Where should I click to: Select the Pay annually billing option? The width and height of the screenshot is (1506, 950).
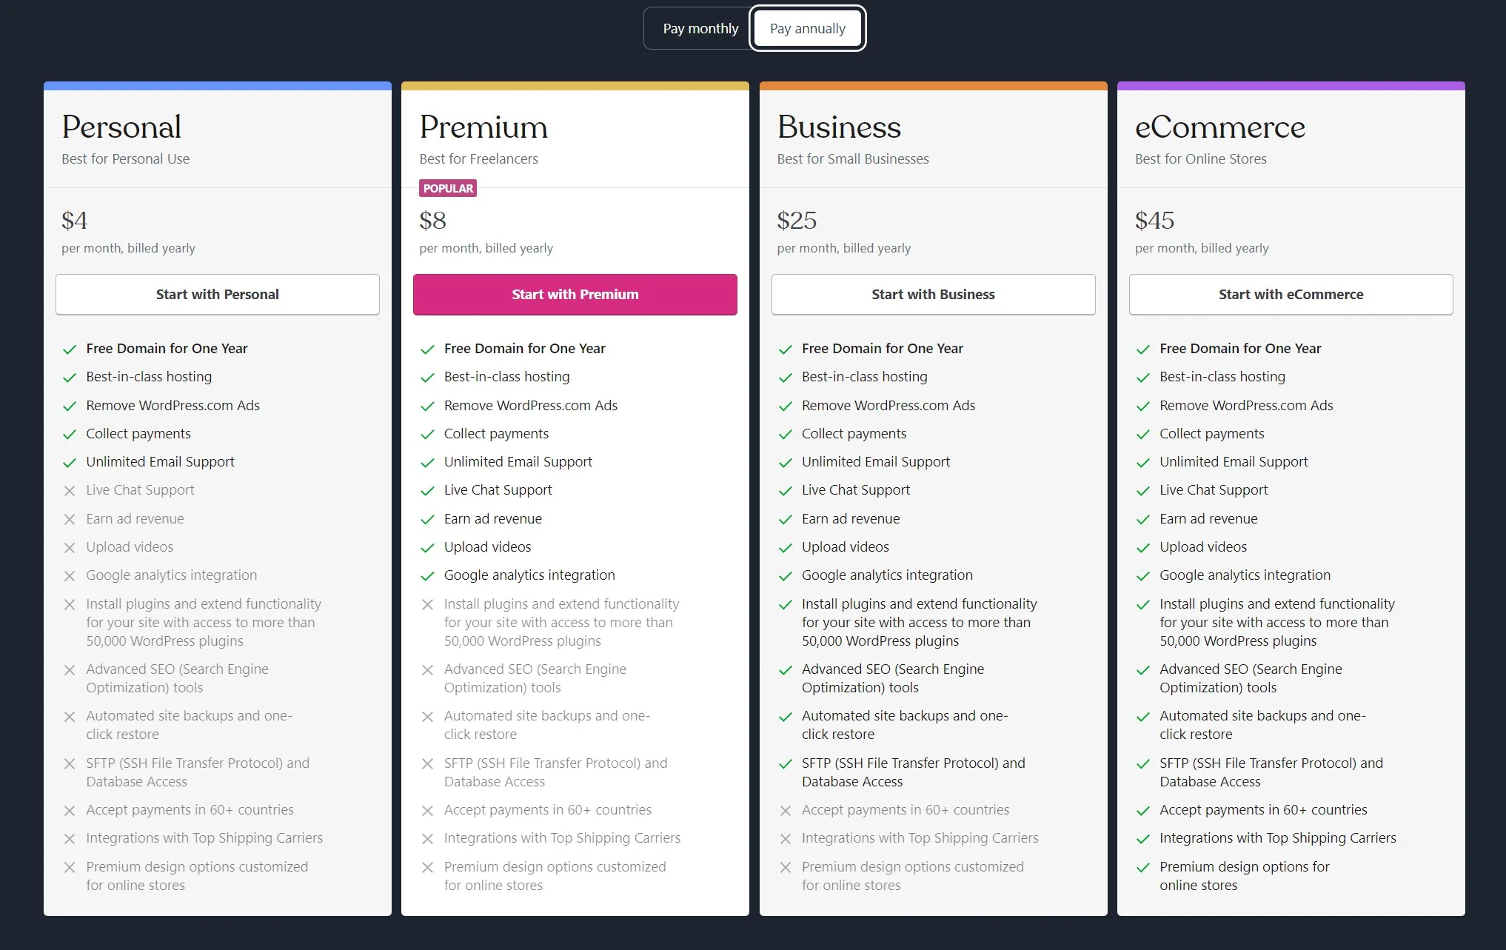click(807, 29)
